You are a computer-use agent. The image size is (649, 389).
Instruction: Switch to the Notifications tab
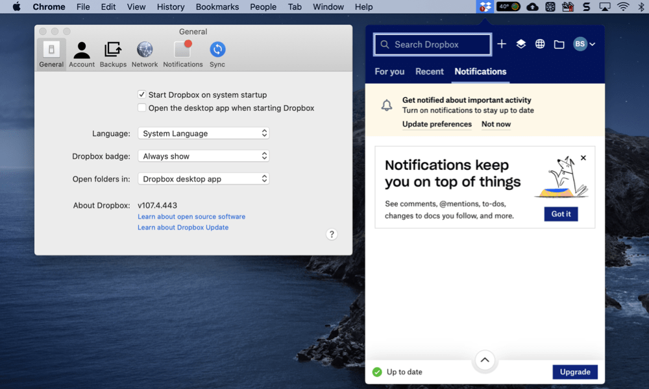click(480, 71)
